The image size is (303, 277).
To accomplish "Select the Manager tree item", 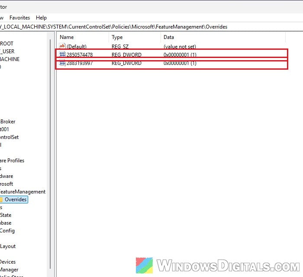I will (9, 270).
